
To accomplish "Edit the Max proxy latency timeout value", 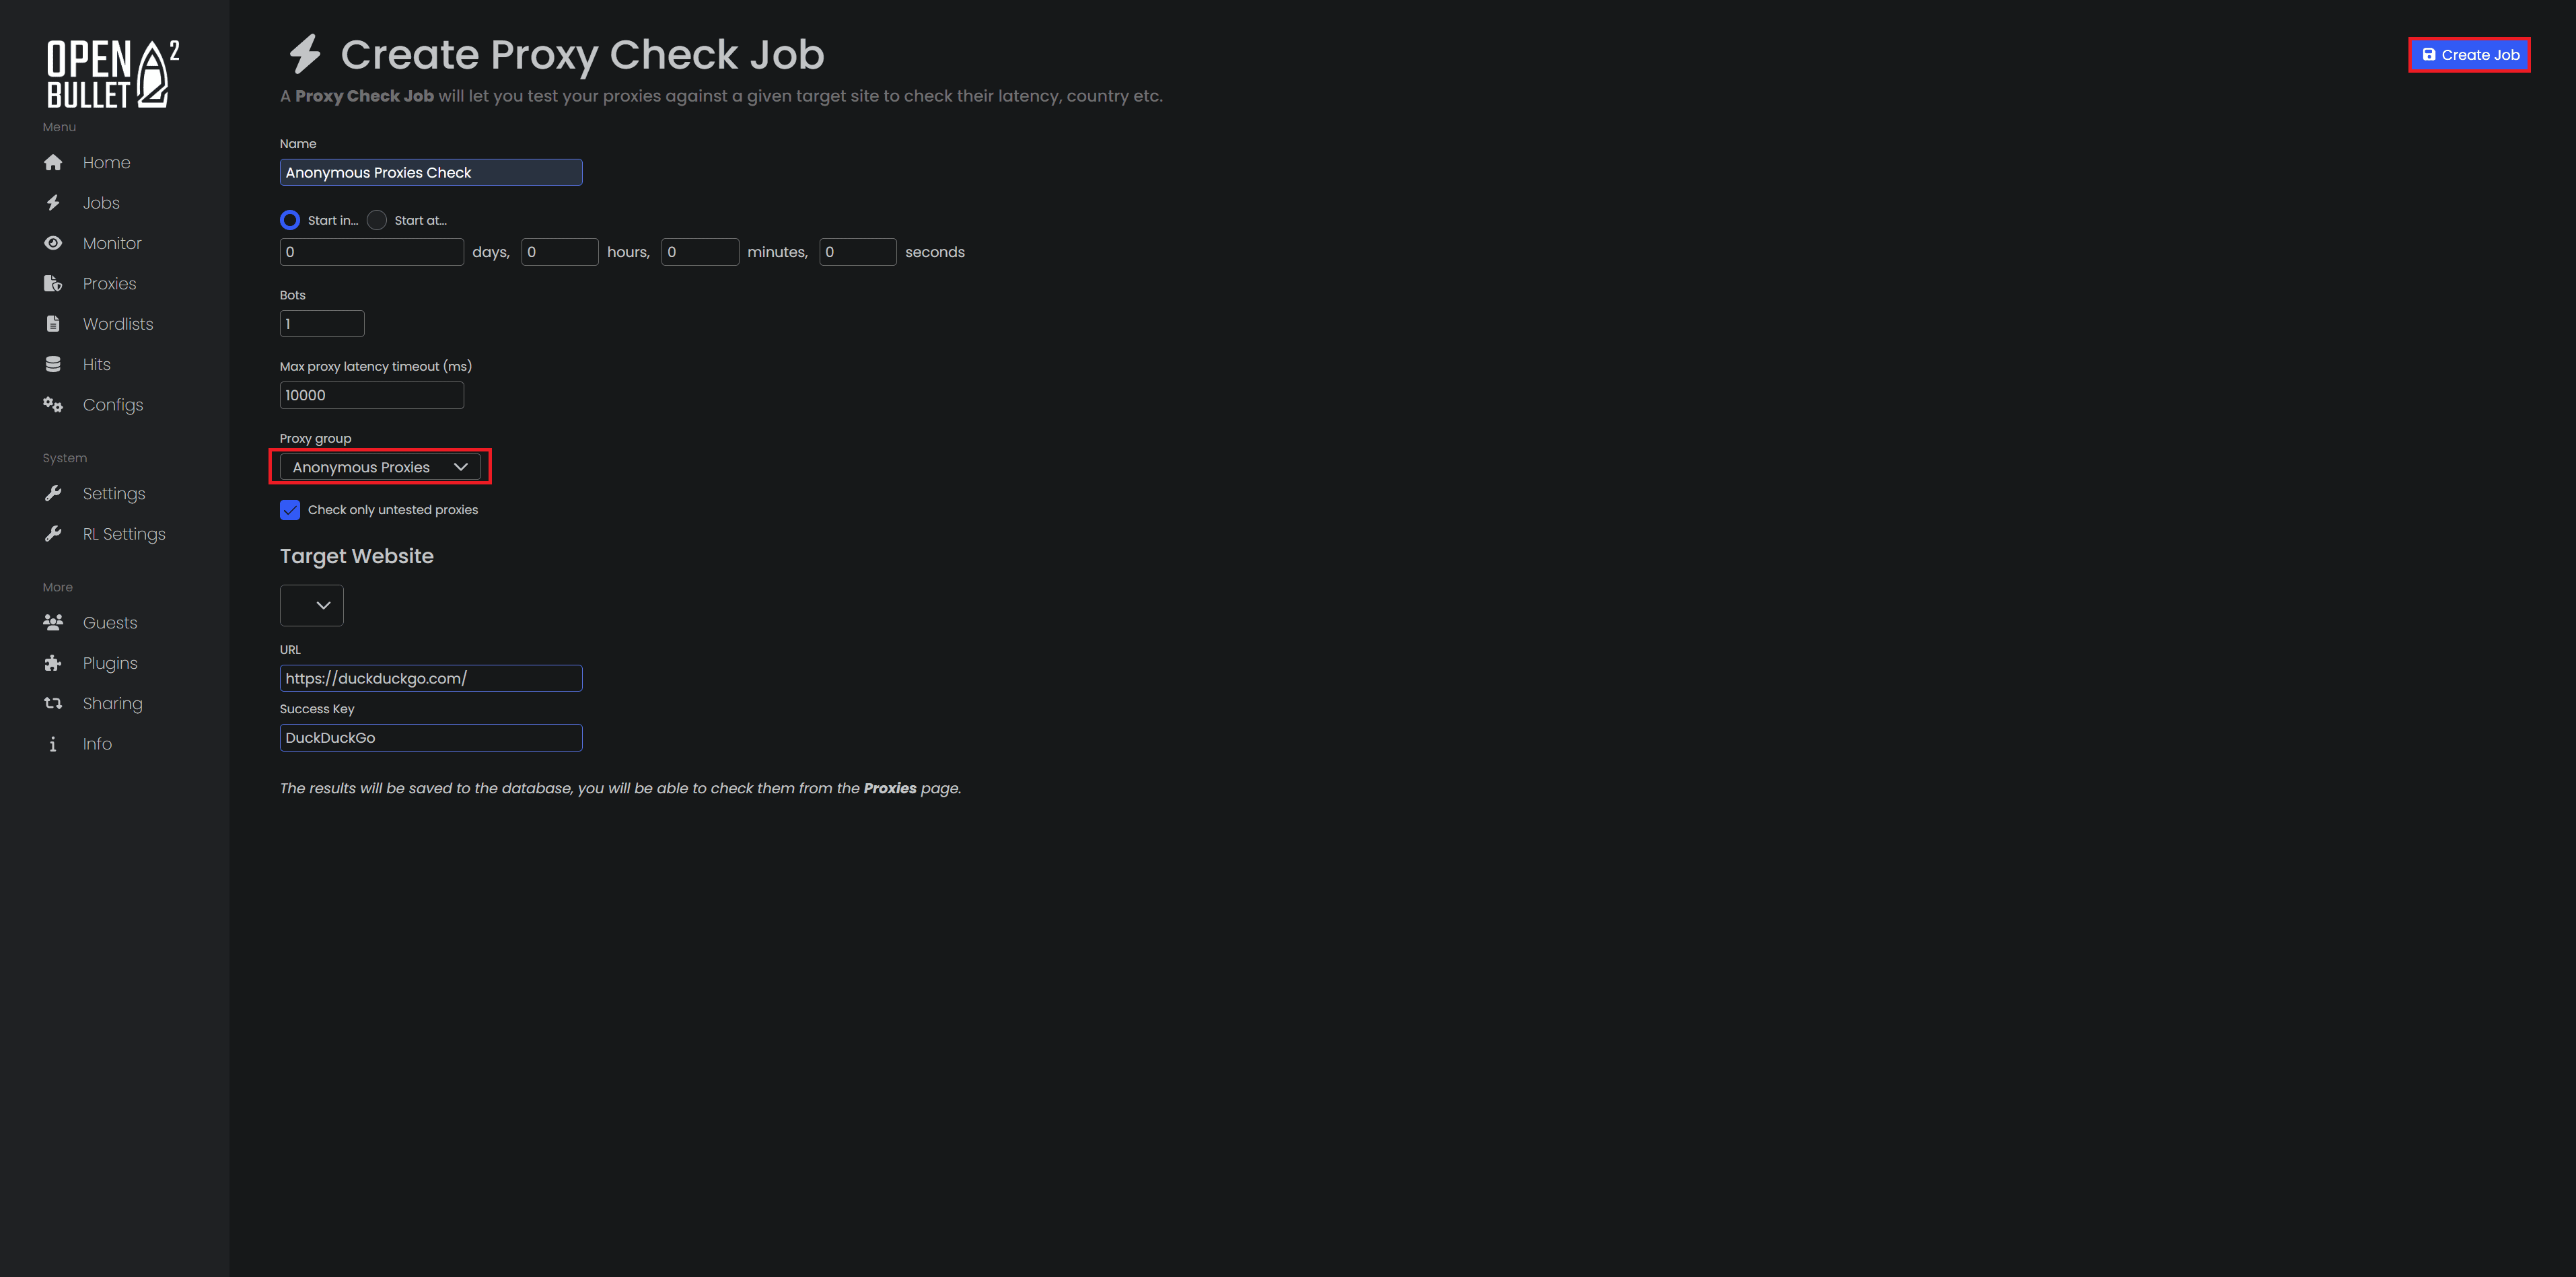I will [x=371, y=395].
